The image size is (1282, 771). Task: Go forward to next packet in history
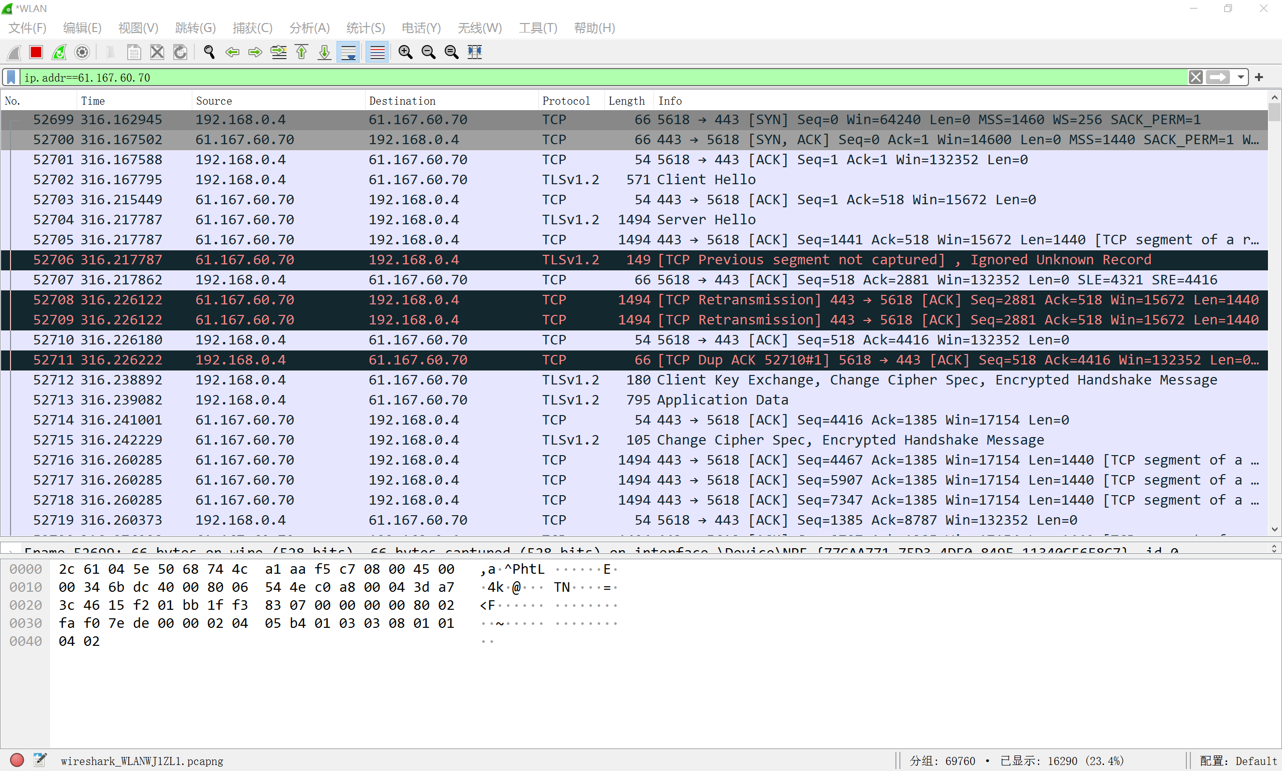click(255, 52)
